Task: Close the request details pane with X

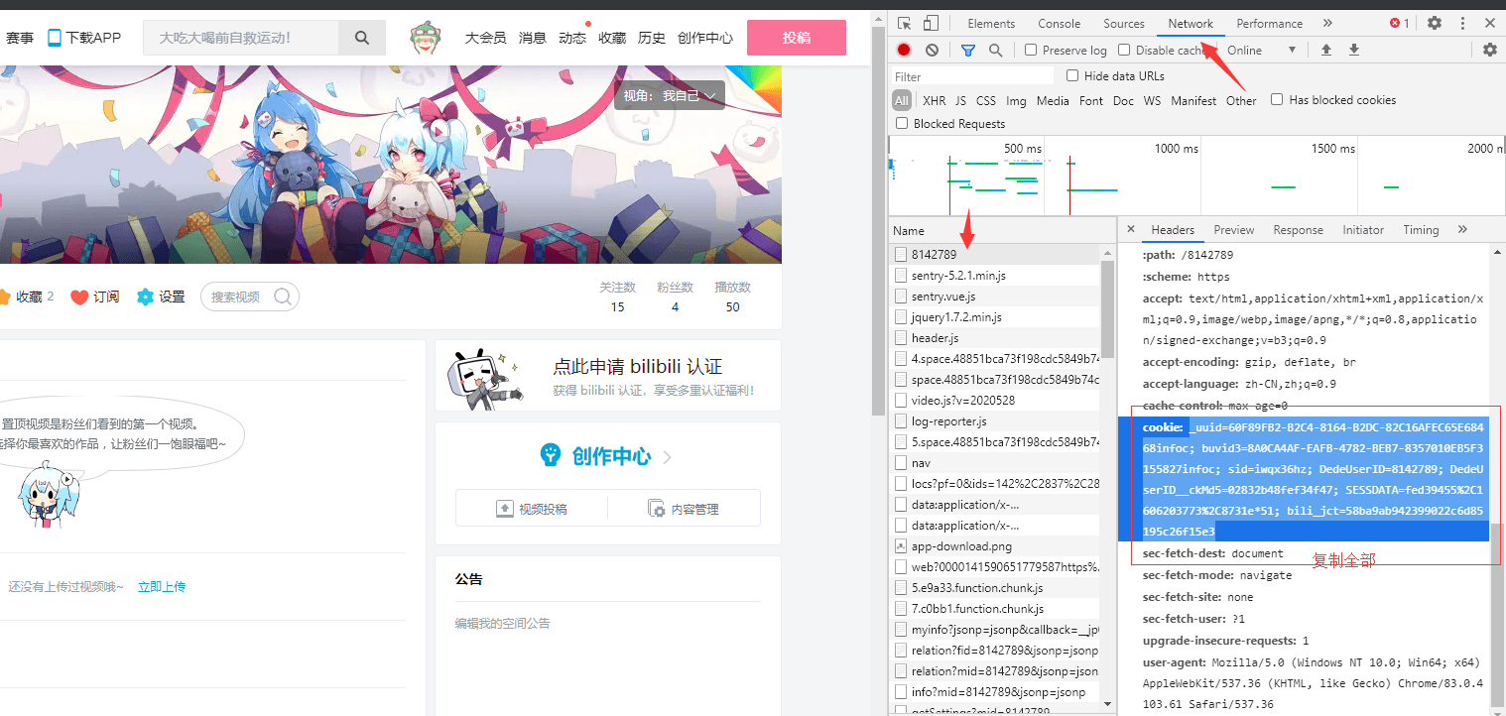Action: [1131, 229]
